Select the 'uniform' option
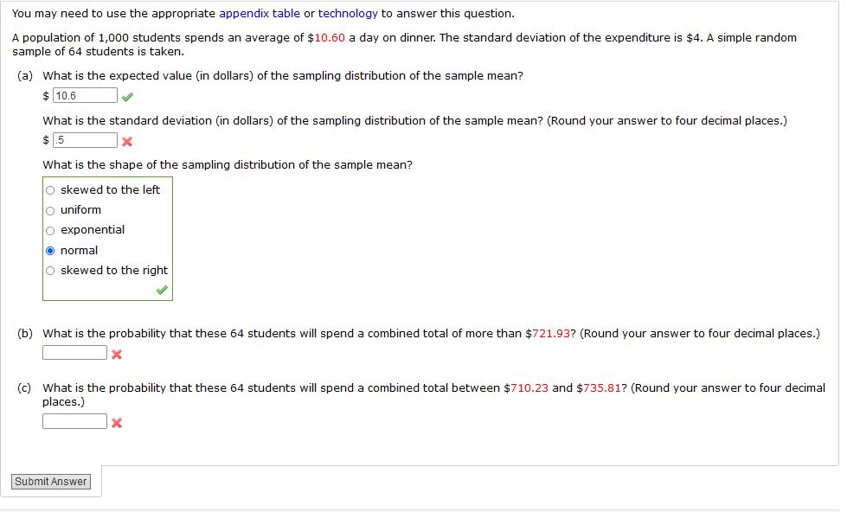The image size is (847, 512). (x=51, y=209)
